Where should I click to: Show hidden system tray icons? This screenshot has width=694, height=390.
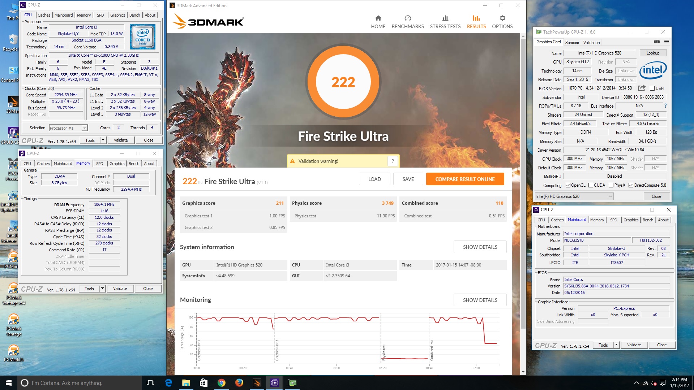tap(636, 383)
